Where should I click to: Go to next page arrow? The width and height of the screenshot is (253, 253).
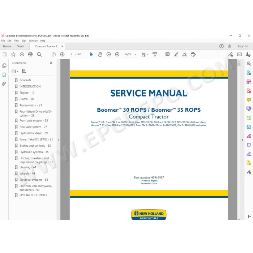(x=62, y=54)
